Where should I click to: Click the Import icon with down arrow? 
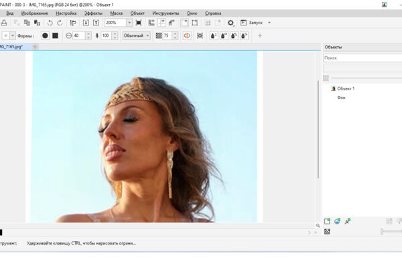86,23
